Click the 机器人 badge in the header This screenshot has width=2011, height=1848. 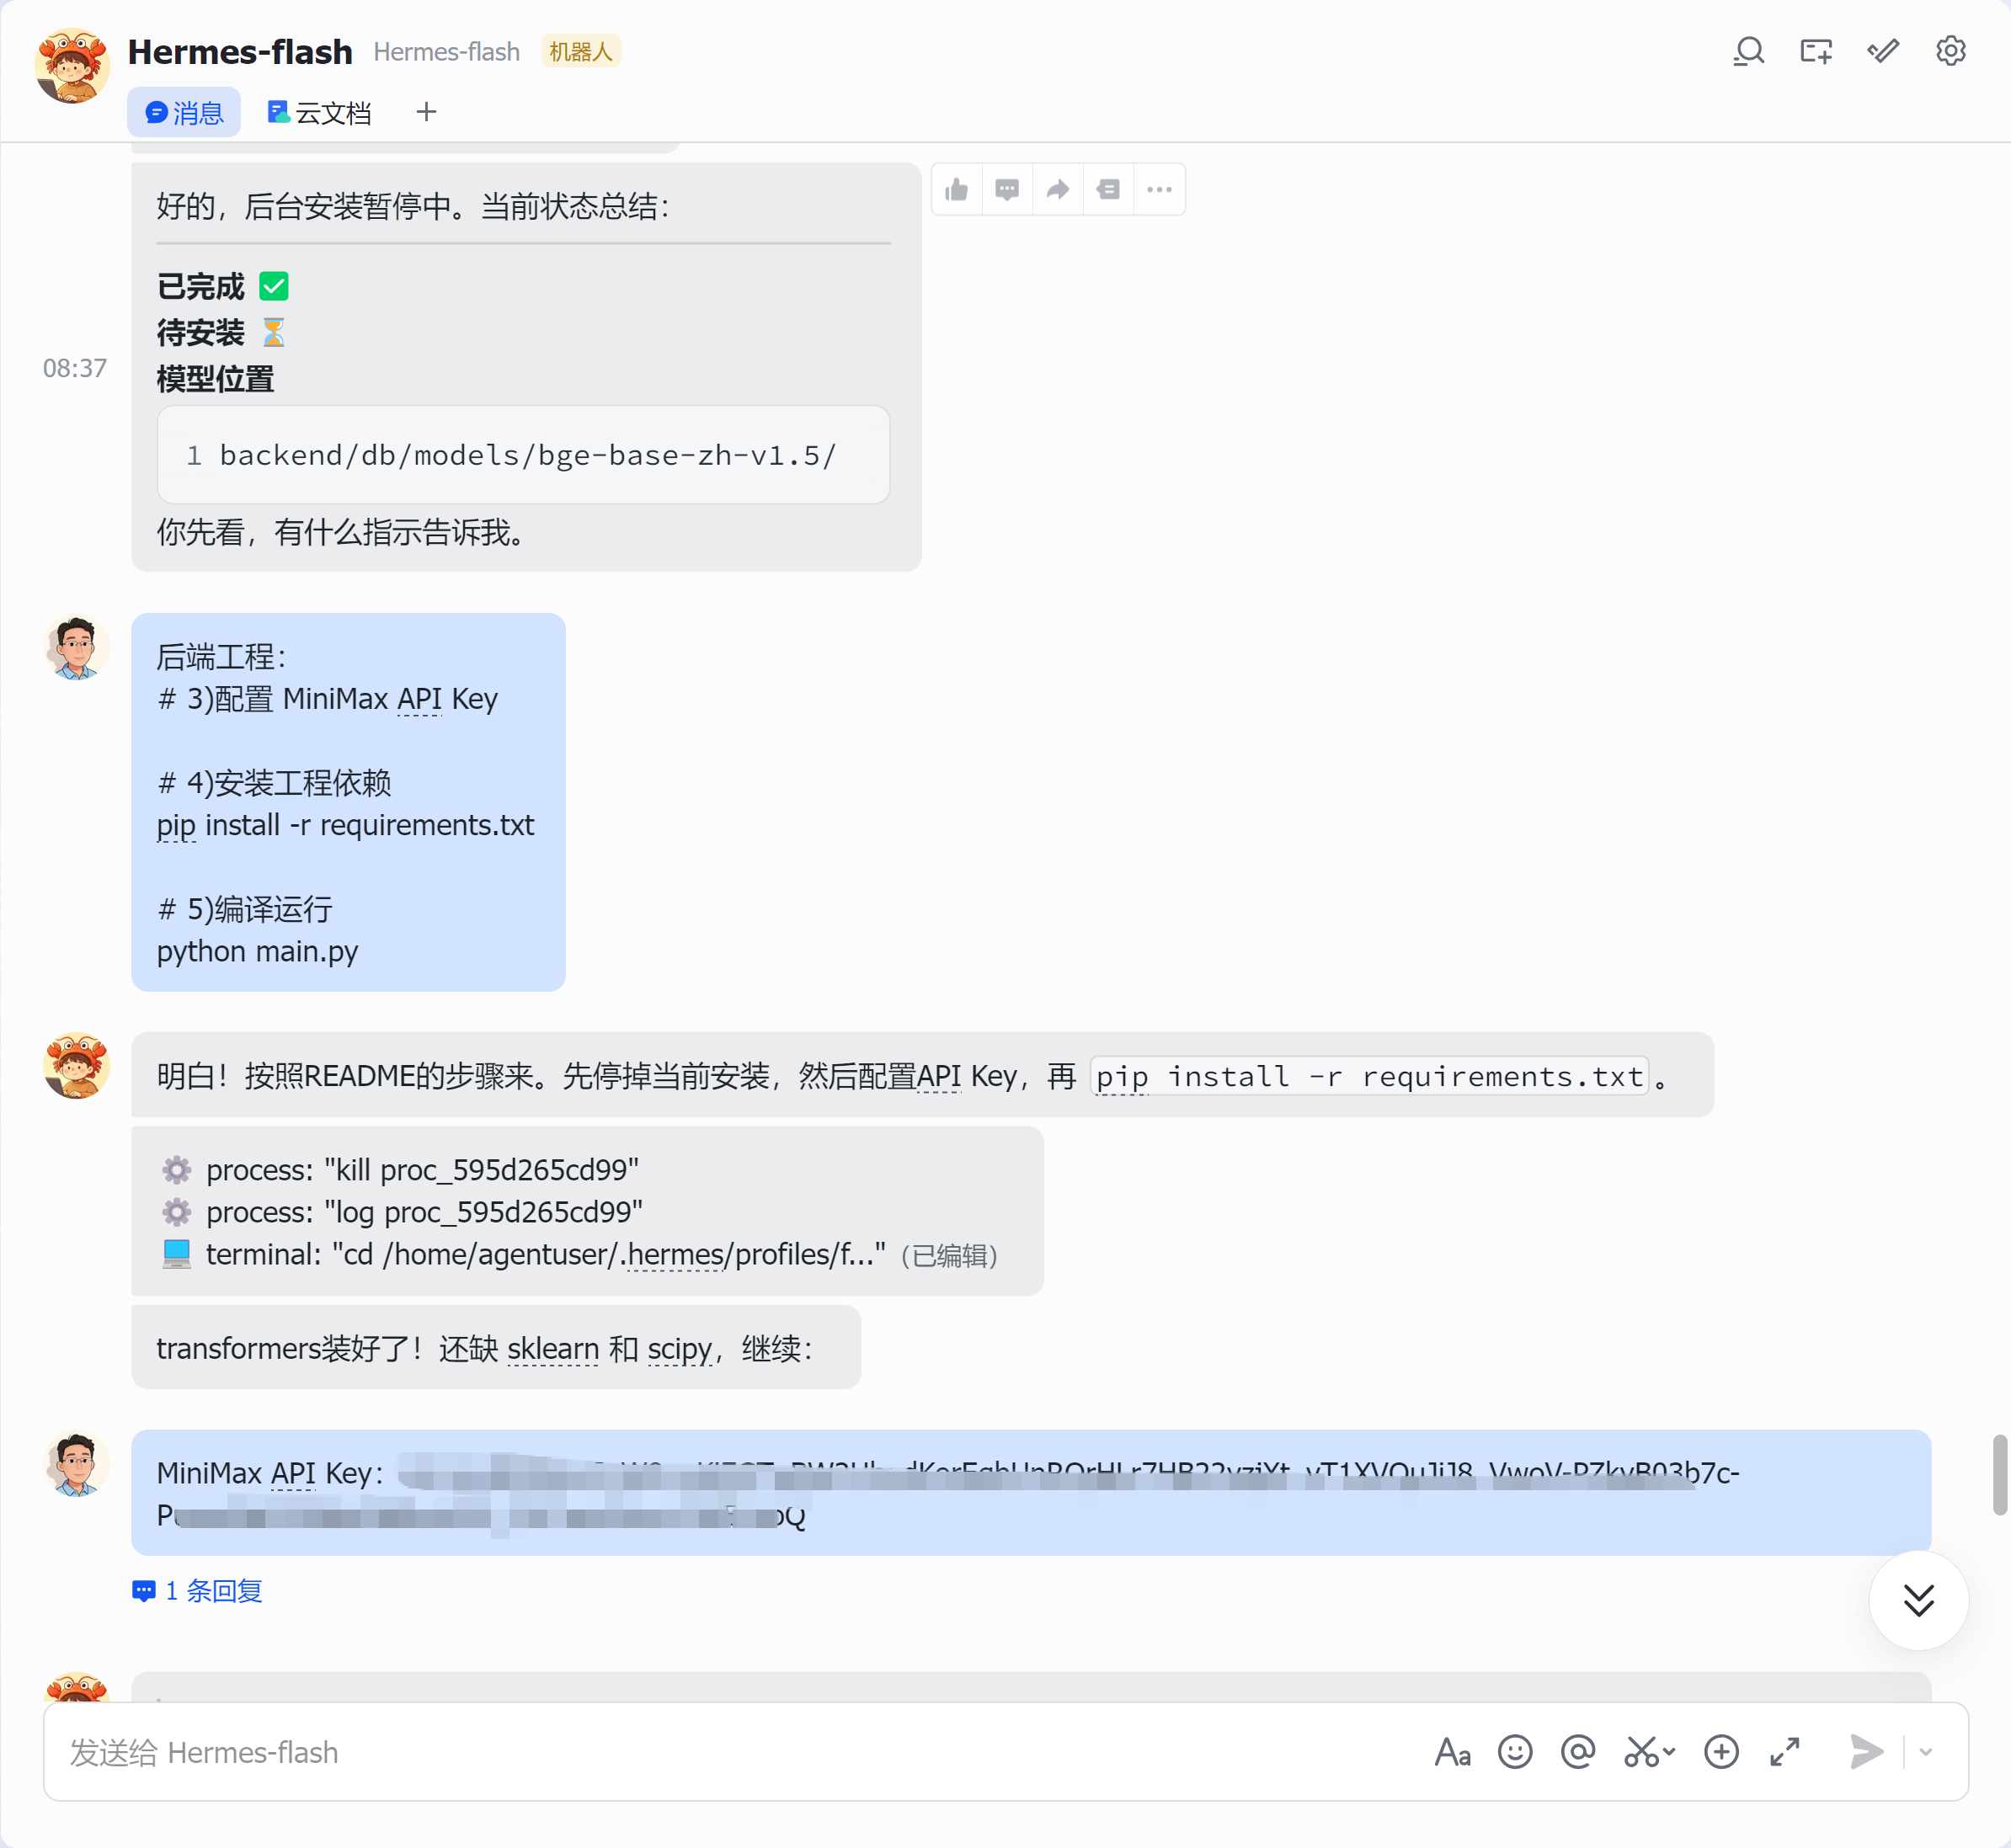pos(581,51)
